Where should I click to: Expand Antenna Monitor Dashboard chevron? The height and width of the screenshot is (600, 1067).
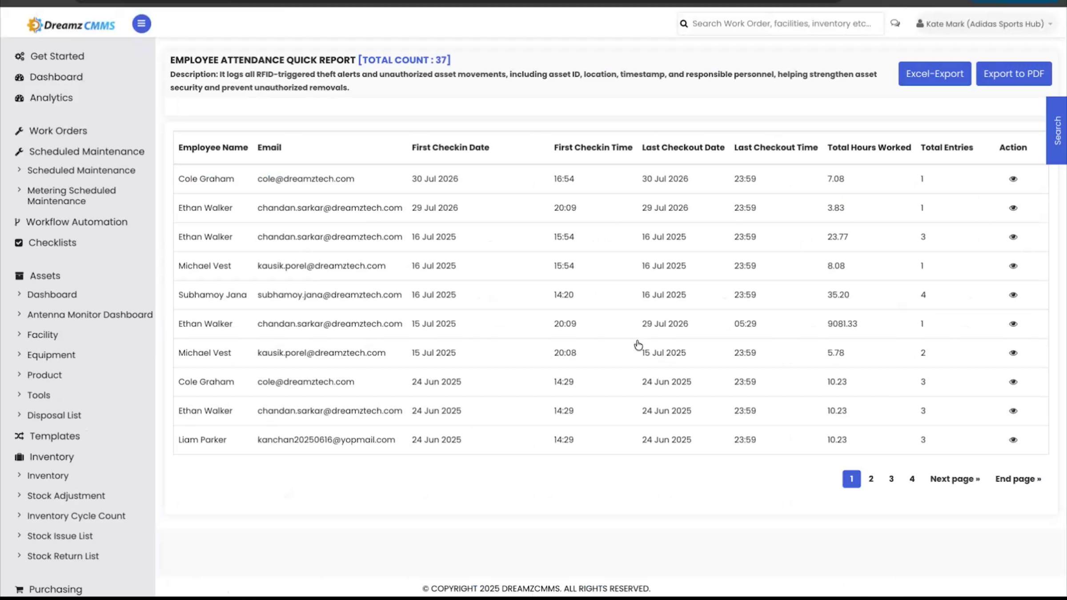coord(19,314)
